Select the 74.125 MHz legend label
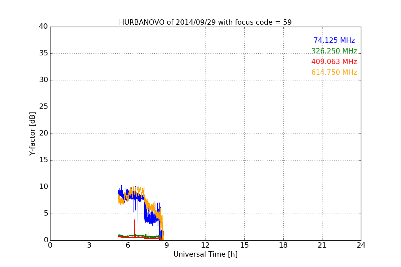 334,40
